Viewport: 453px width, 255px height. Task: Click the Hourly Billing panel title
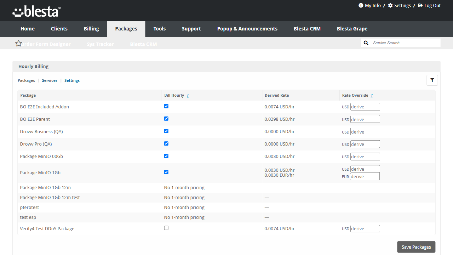[34, 66]
